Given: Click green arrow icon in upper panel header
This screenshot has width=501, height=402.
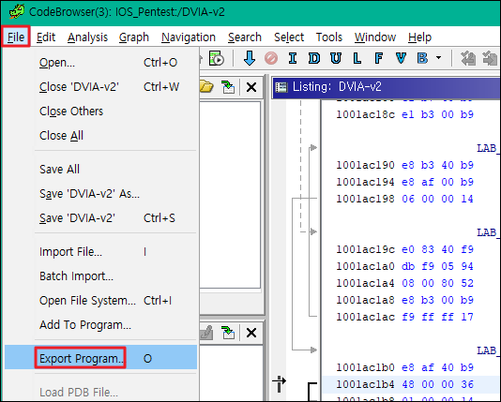Looking at the screenshot, I should pos(228,87).
